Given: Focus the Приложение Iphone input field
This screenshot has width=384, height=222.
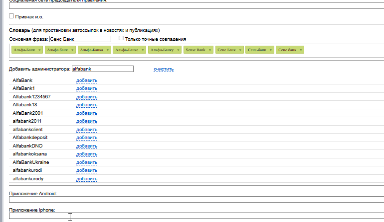Looking at the screenshot, I should coord(196,216).
